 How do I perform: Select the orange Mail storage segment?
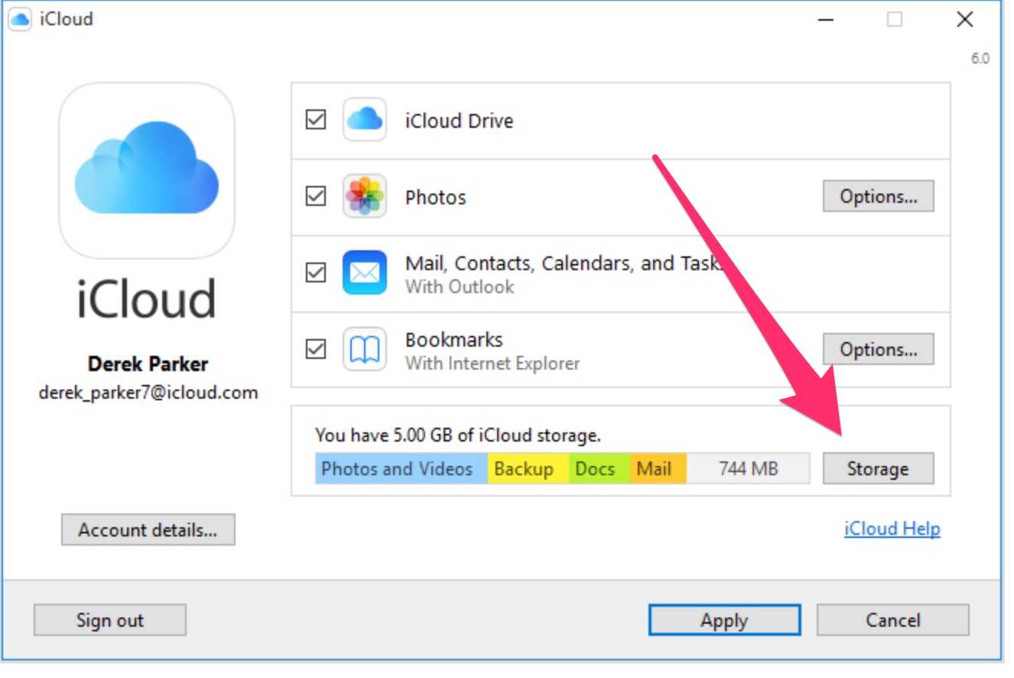[x=658, y=468]
